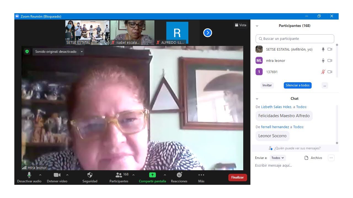353x198 pixels.
Task: Select the isabel escala video thumbnail
Action: coord(132,32)
